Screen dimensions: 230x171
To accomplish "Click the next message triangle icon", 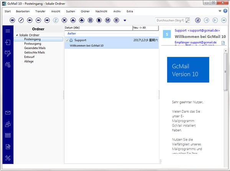I will coord(215,20).
